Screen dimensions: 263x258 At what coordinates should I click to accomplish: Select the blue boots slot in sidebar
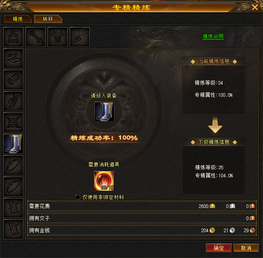13,144
